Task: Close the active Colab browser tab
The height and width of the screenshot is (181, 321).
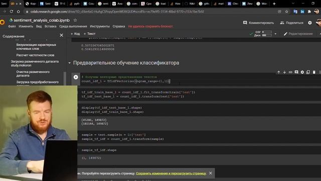Action: tap(20, 4)
